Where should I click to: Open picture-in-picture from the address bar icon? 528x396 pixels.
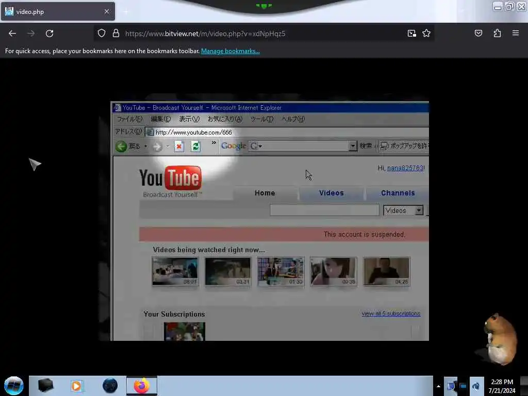411,34
